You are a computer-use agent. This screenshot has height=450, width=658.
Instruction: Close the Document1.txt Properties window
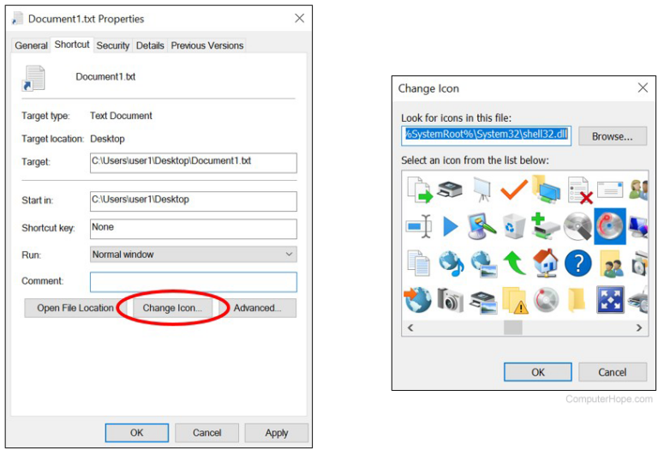pos(299,18)
